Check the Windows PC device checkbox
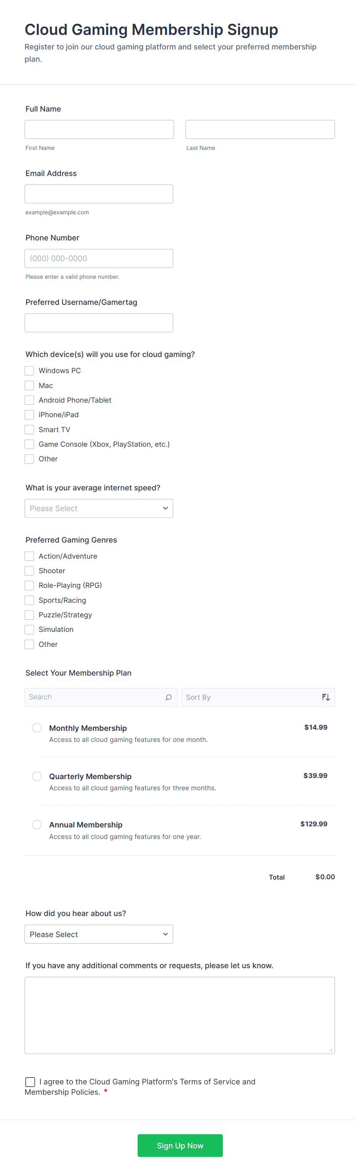356x1176 pixels. click(x=29, y=371)
